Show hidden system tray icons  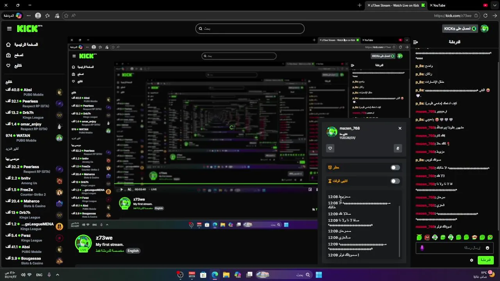tap(57, 275)
